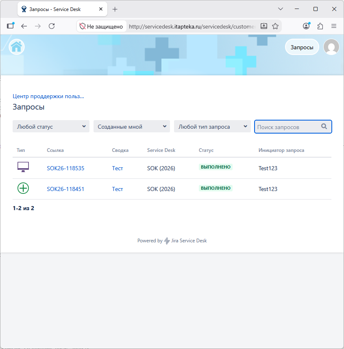Screen dimensions: 344x349
Task: Open the browser hamburger menu
Action: [334, 26]
